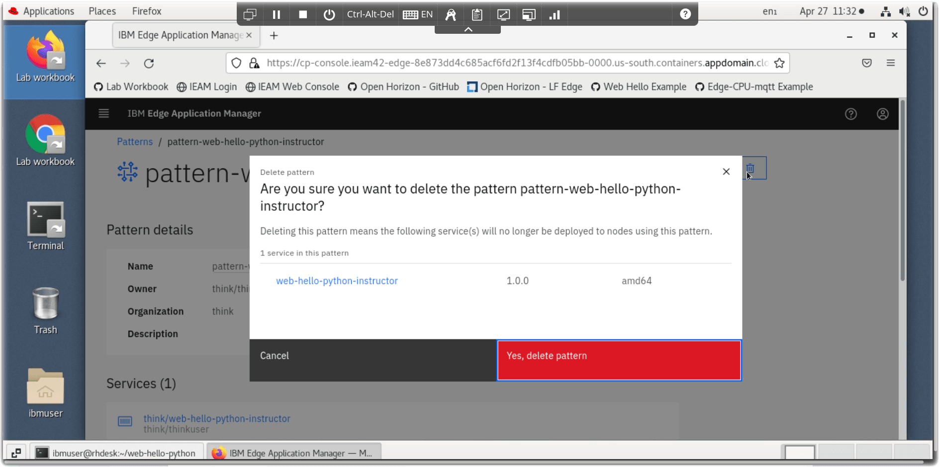The width and height of the screenshot is (939, 467).
Task: Click the page vertical scrollbar
Action: 902,191
